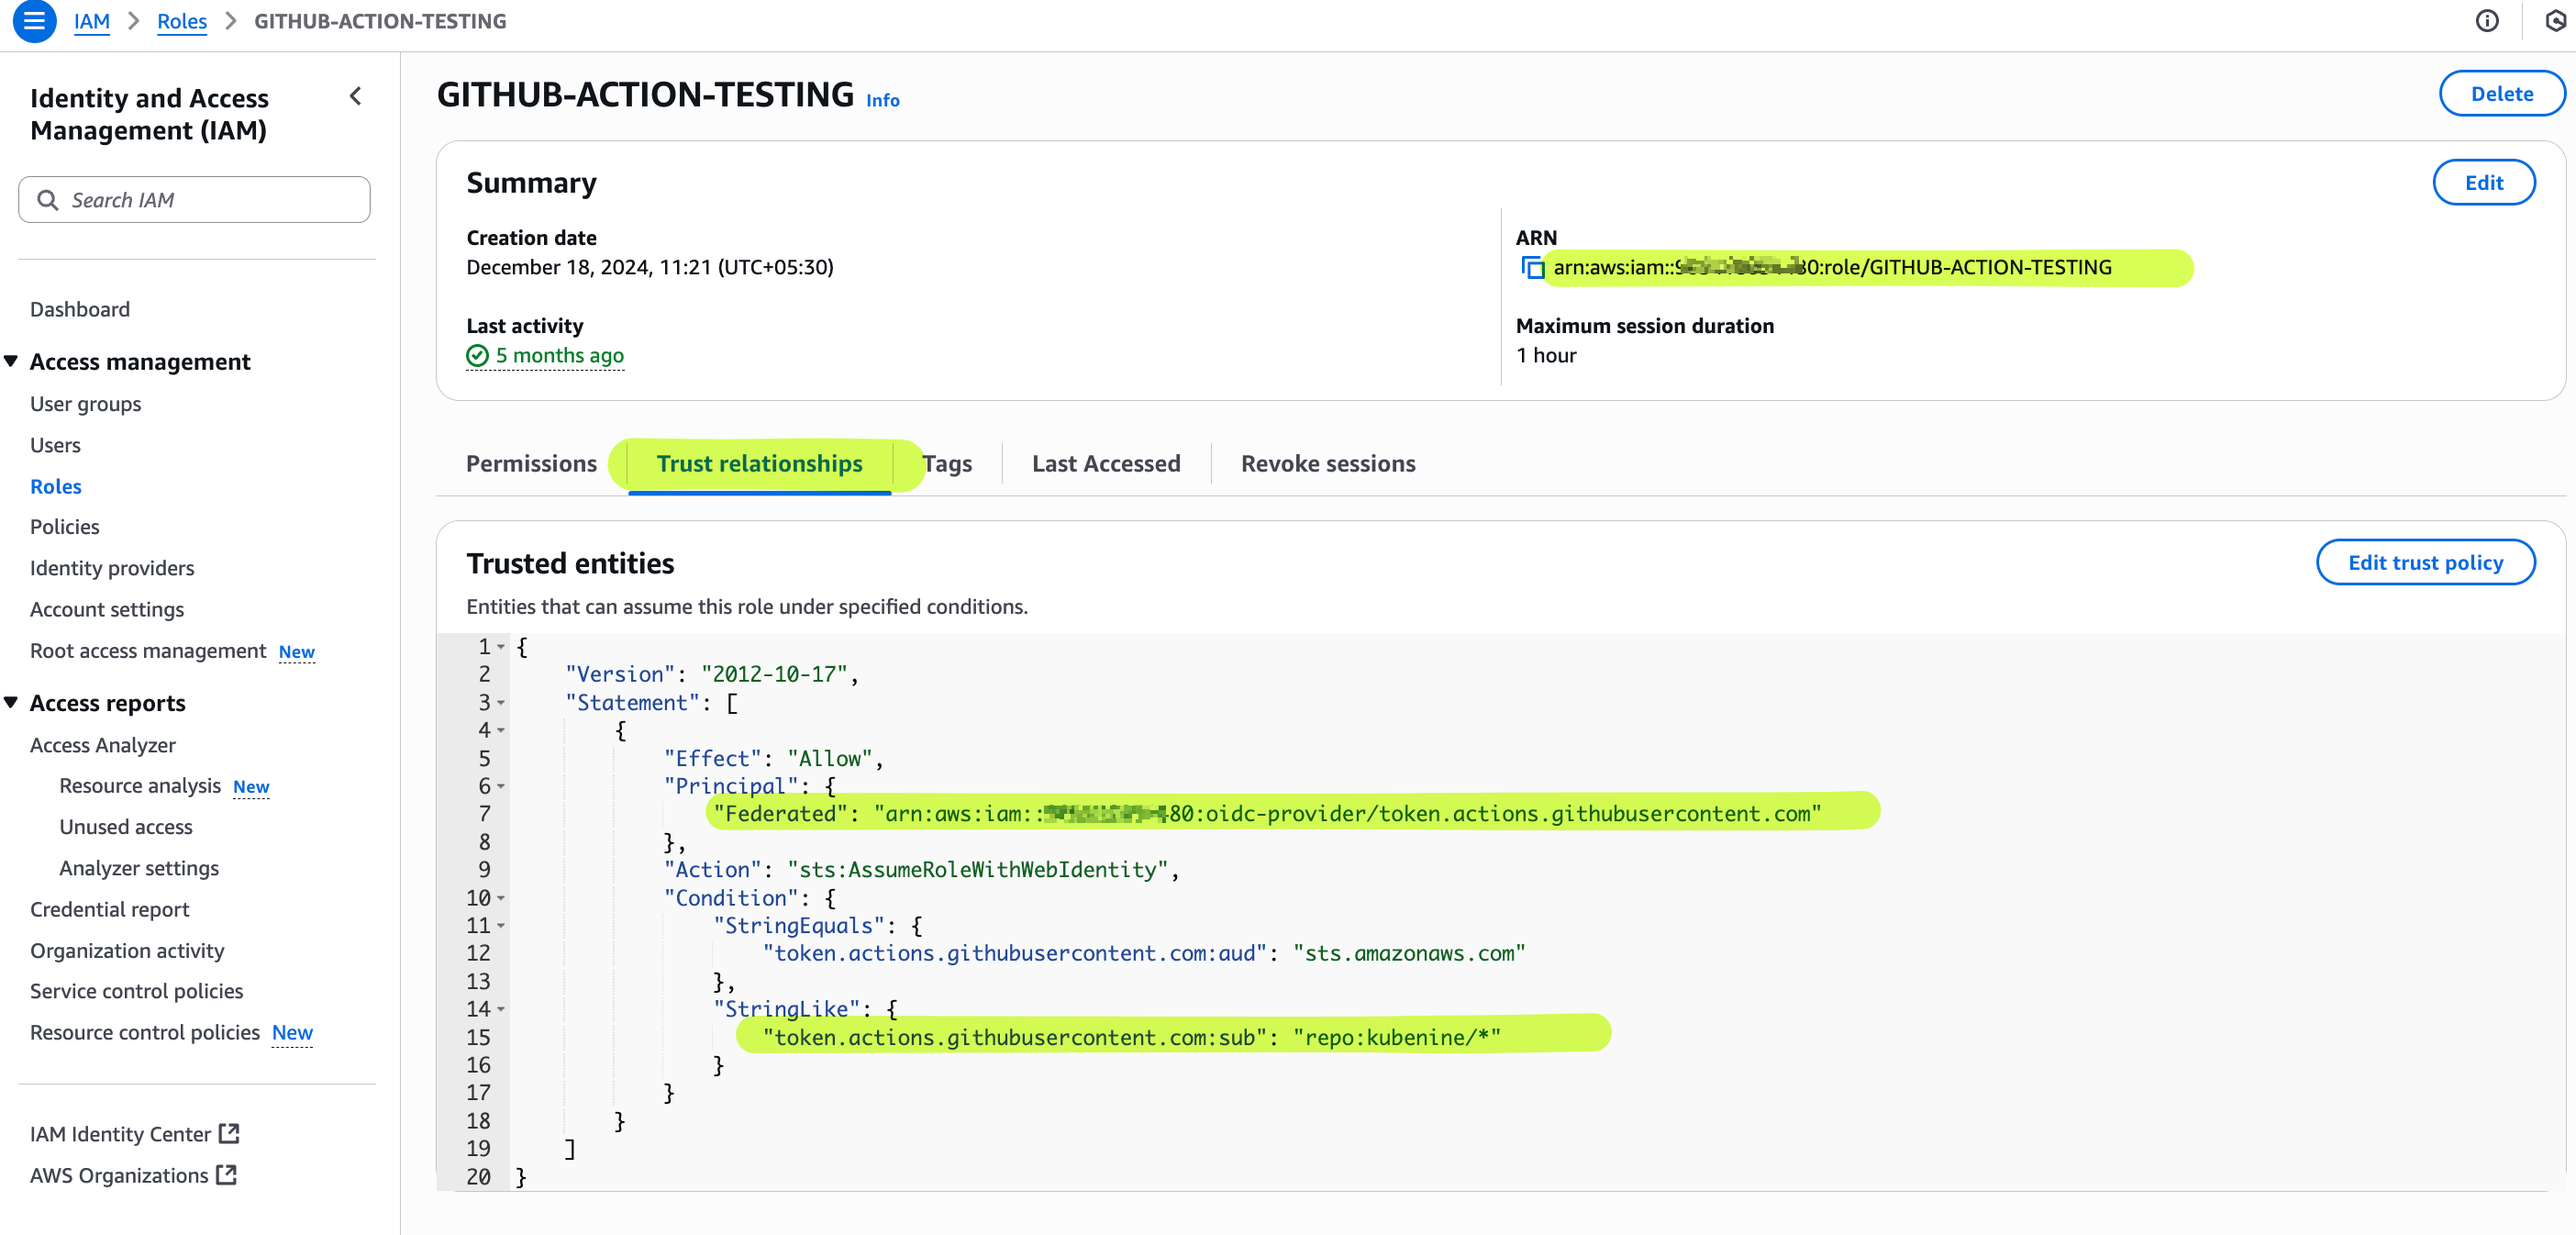Click the Delete role button
The image size is (2576, 1235).
coord(2501,93)
